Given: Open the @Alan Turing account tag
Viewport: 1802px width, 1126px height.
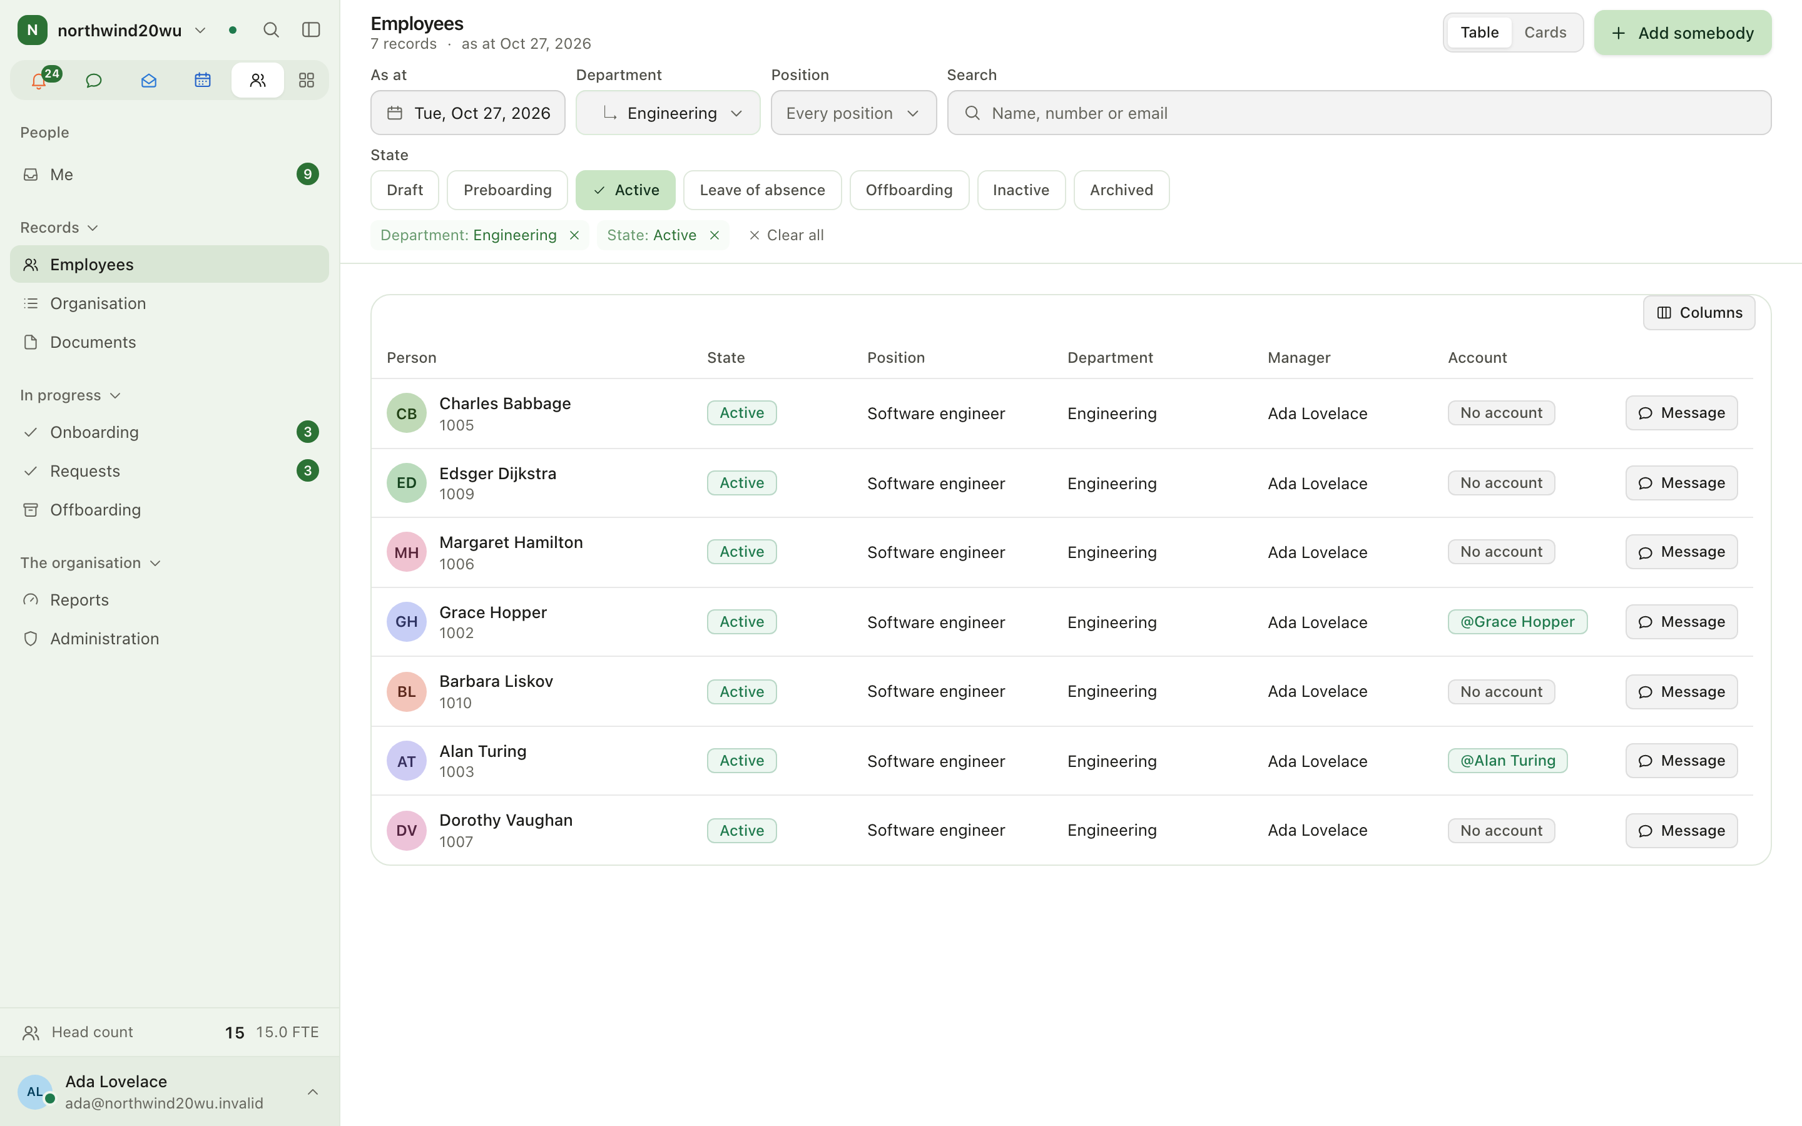Looking at the screenshot, I should coord(1507,761).
